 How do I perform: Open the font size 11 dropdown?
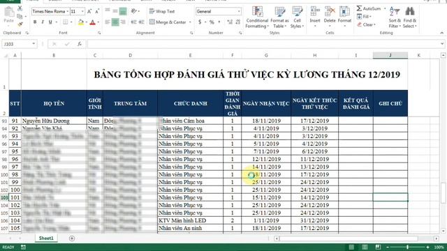point(82,11)
